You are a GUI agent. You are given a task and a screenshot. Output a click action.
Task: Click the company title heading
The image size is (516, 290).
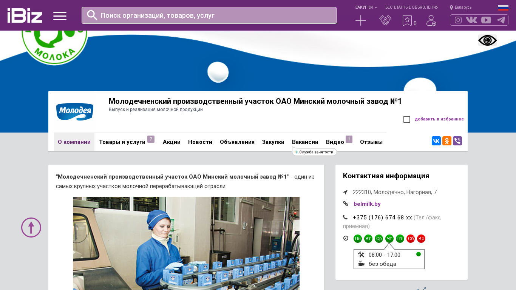[x=255, y=101]
